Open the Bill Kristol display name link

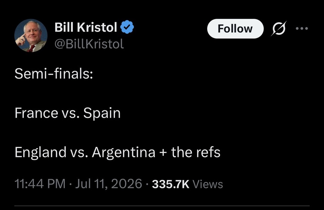click(x=86, y=27)
